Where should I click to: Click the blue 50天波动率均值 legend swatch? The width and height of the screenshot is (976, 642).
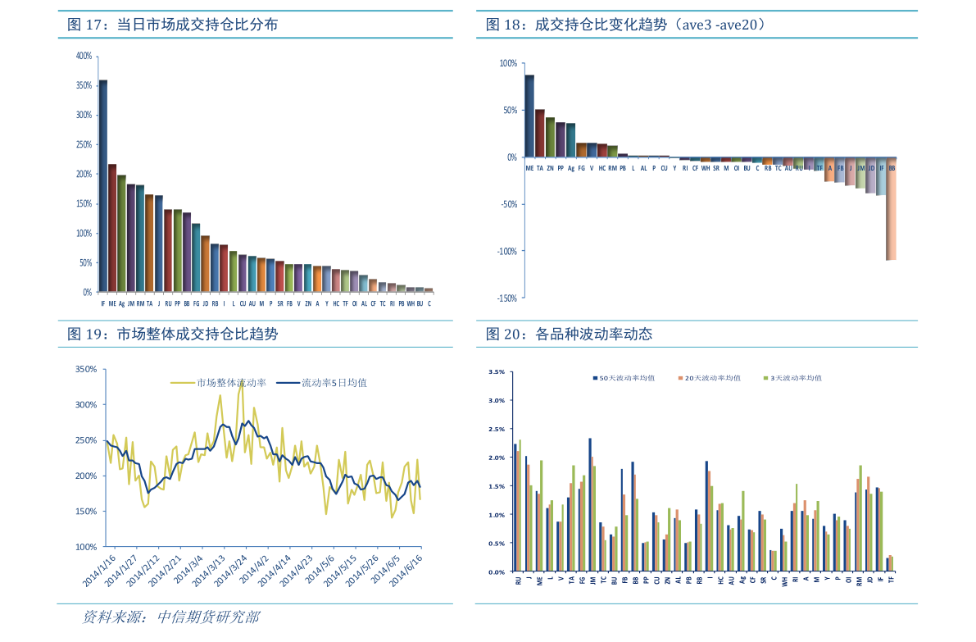click(x=595, y=378)
